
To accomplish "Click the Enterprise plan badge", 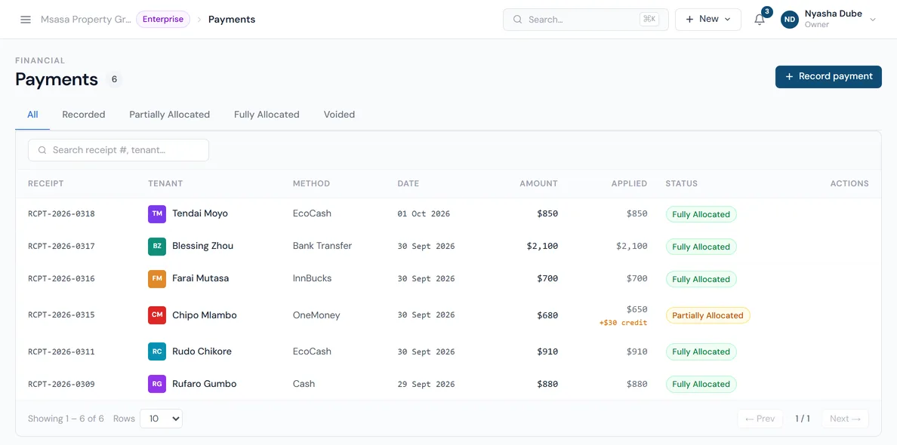I will pyautogui.click(x=163, y=20).
